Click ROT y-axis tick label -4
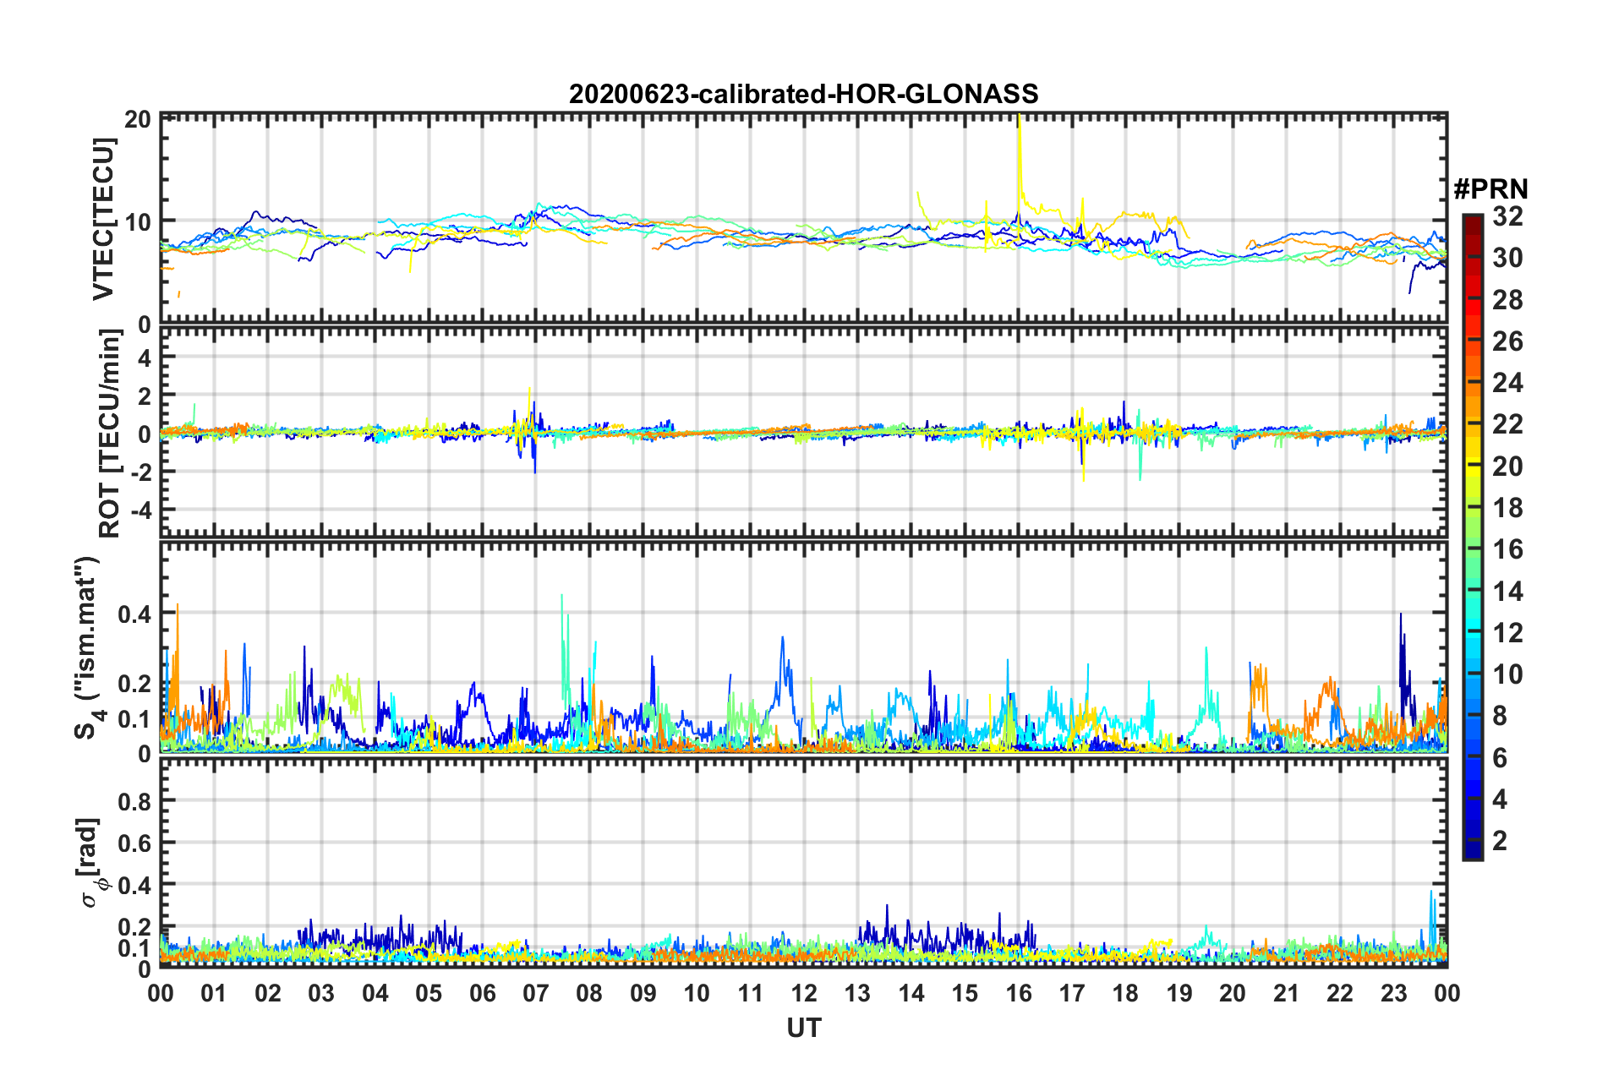The height and width of the screenshot is (1075, 1608). (139, 510)
